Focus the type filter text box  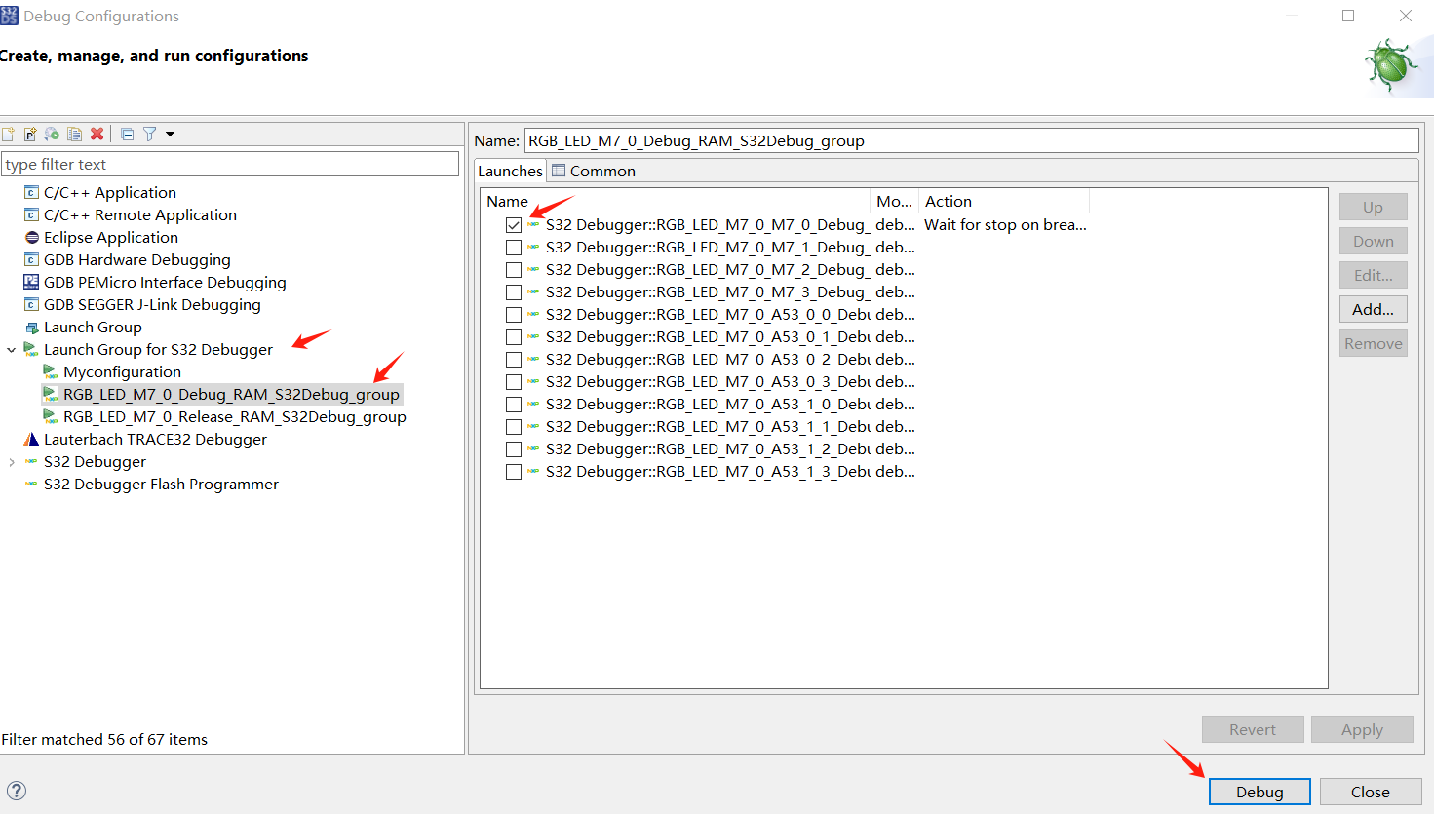tap(230, 164)
